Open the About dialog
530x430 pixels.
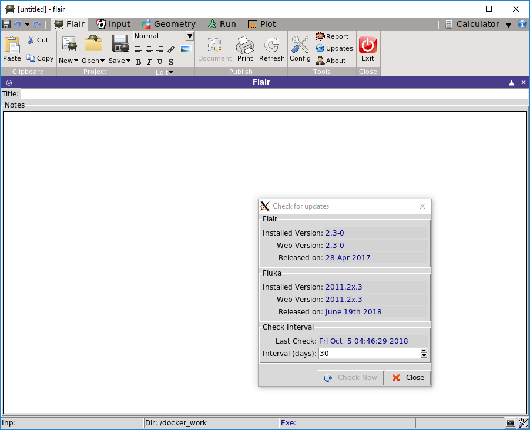(331, 61)
